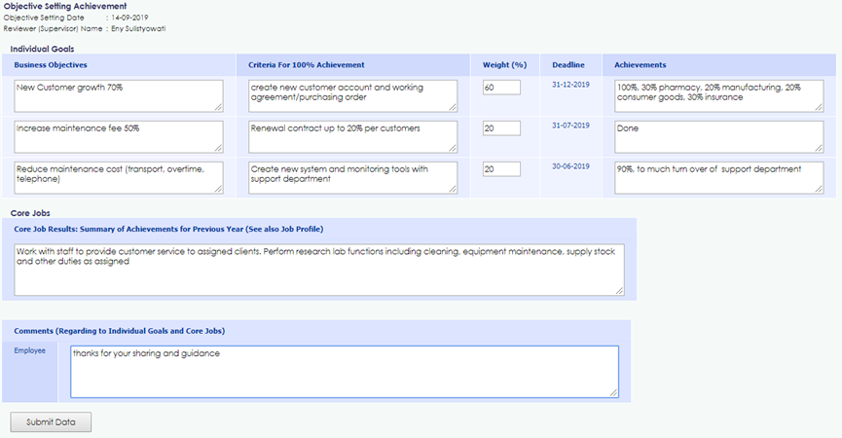
Task: Focus the 'Increase maintenance fee 50%' objective box
Action: point(119,136)
